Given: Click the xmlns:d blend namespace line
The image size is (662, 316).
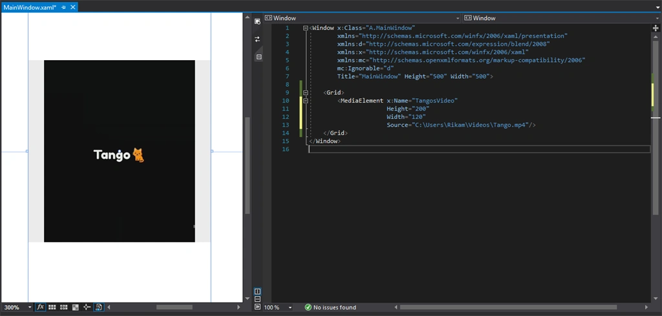Looking at the screenshot, I should [443, 45].
